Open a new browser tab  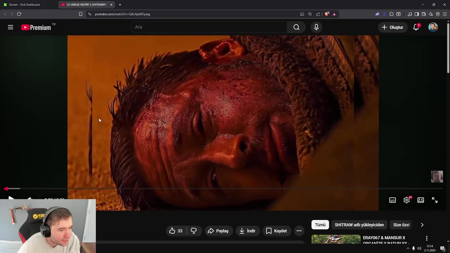tap(120, 5)
